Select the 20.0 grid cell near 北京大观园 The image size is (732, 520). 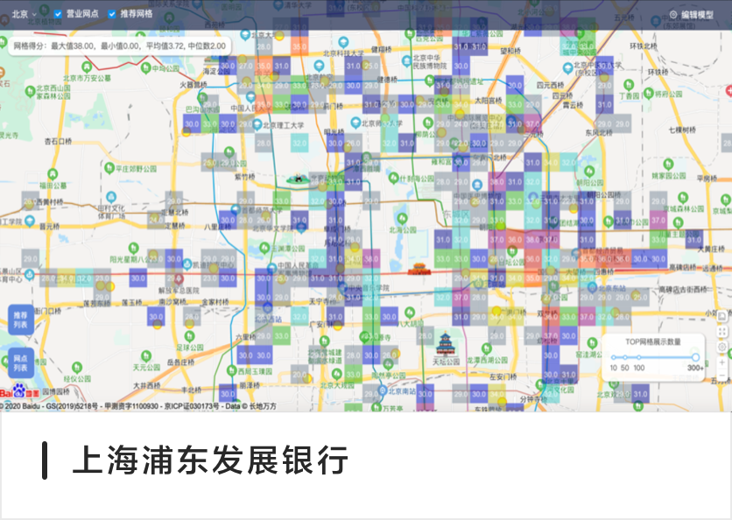(x=299, y=375)
